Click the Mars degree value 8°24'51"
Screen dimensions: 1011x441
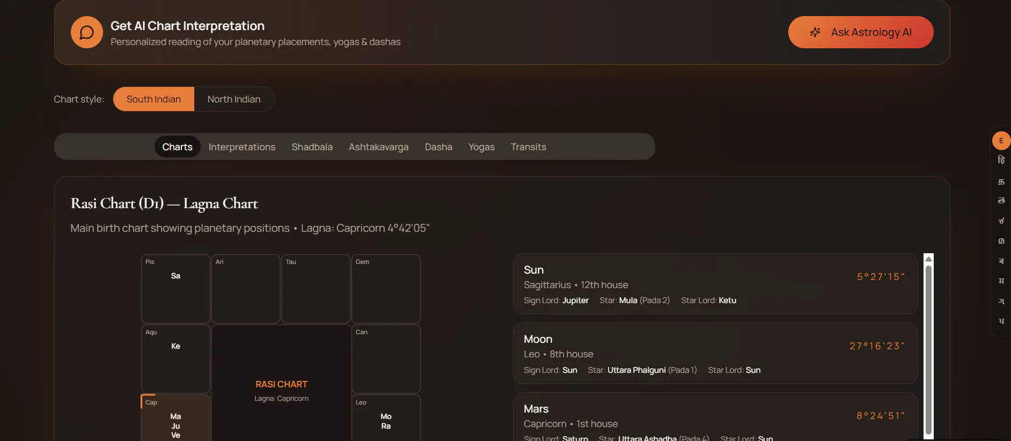(x=881, y=416)
